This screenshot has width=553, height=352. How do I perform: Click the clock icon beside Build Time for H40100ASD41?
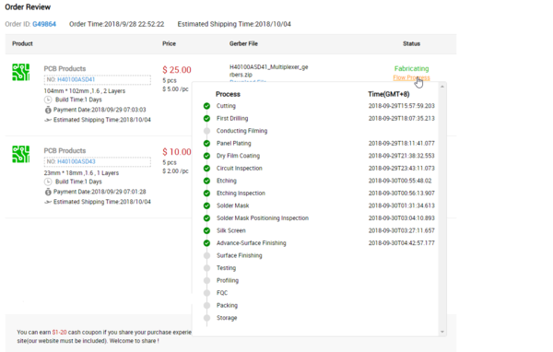(x=48, y=100)
